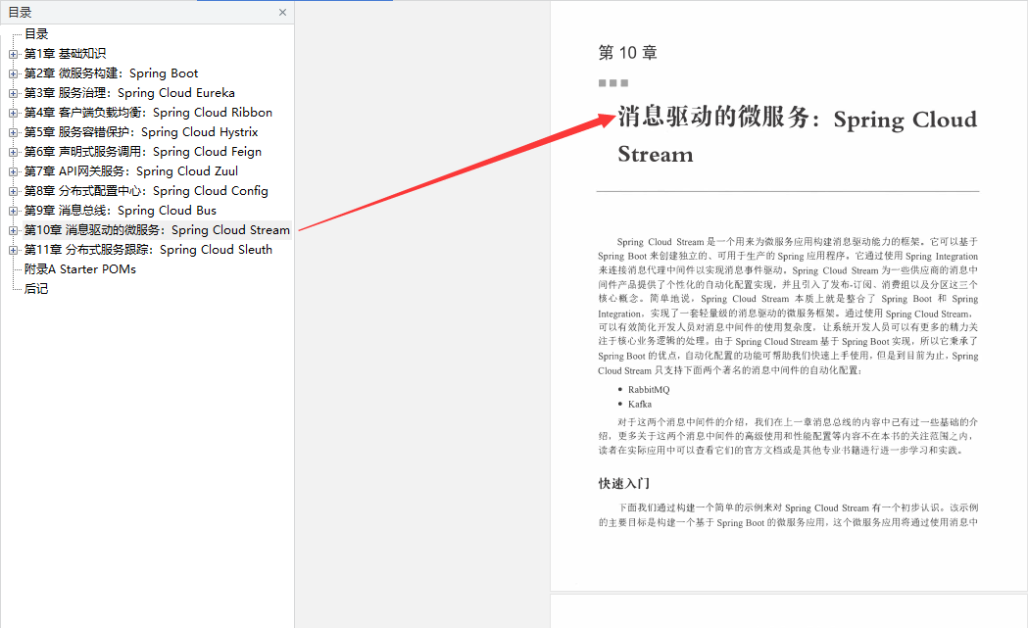1028x628 pixels.
Task: Select 第7章 API网关服务: Spring Cloud Zuul
Action: (131, 171)
